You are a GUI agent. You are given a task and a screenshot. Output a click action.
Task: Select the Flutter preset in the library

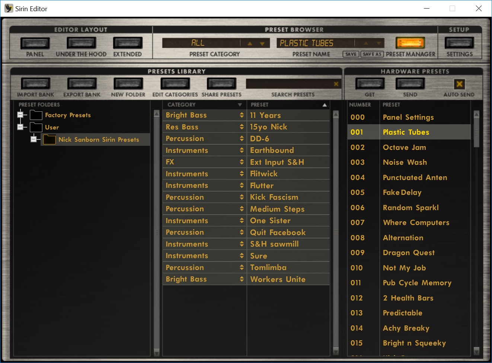[288, 186]
